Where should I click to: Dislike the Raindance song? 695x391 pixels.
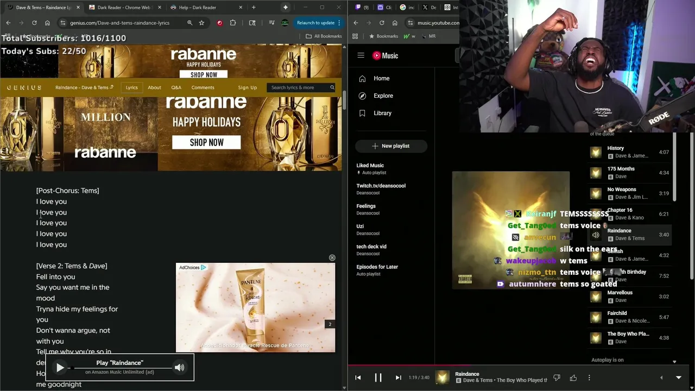[557, 377]
